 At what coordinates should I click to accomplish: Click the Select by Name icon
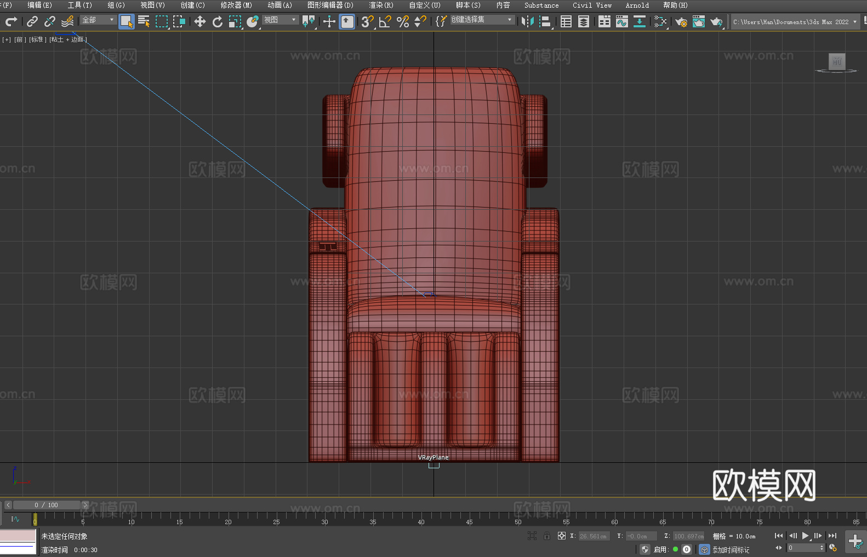pyautogui.click(x=144, y=21)
